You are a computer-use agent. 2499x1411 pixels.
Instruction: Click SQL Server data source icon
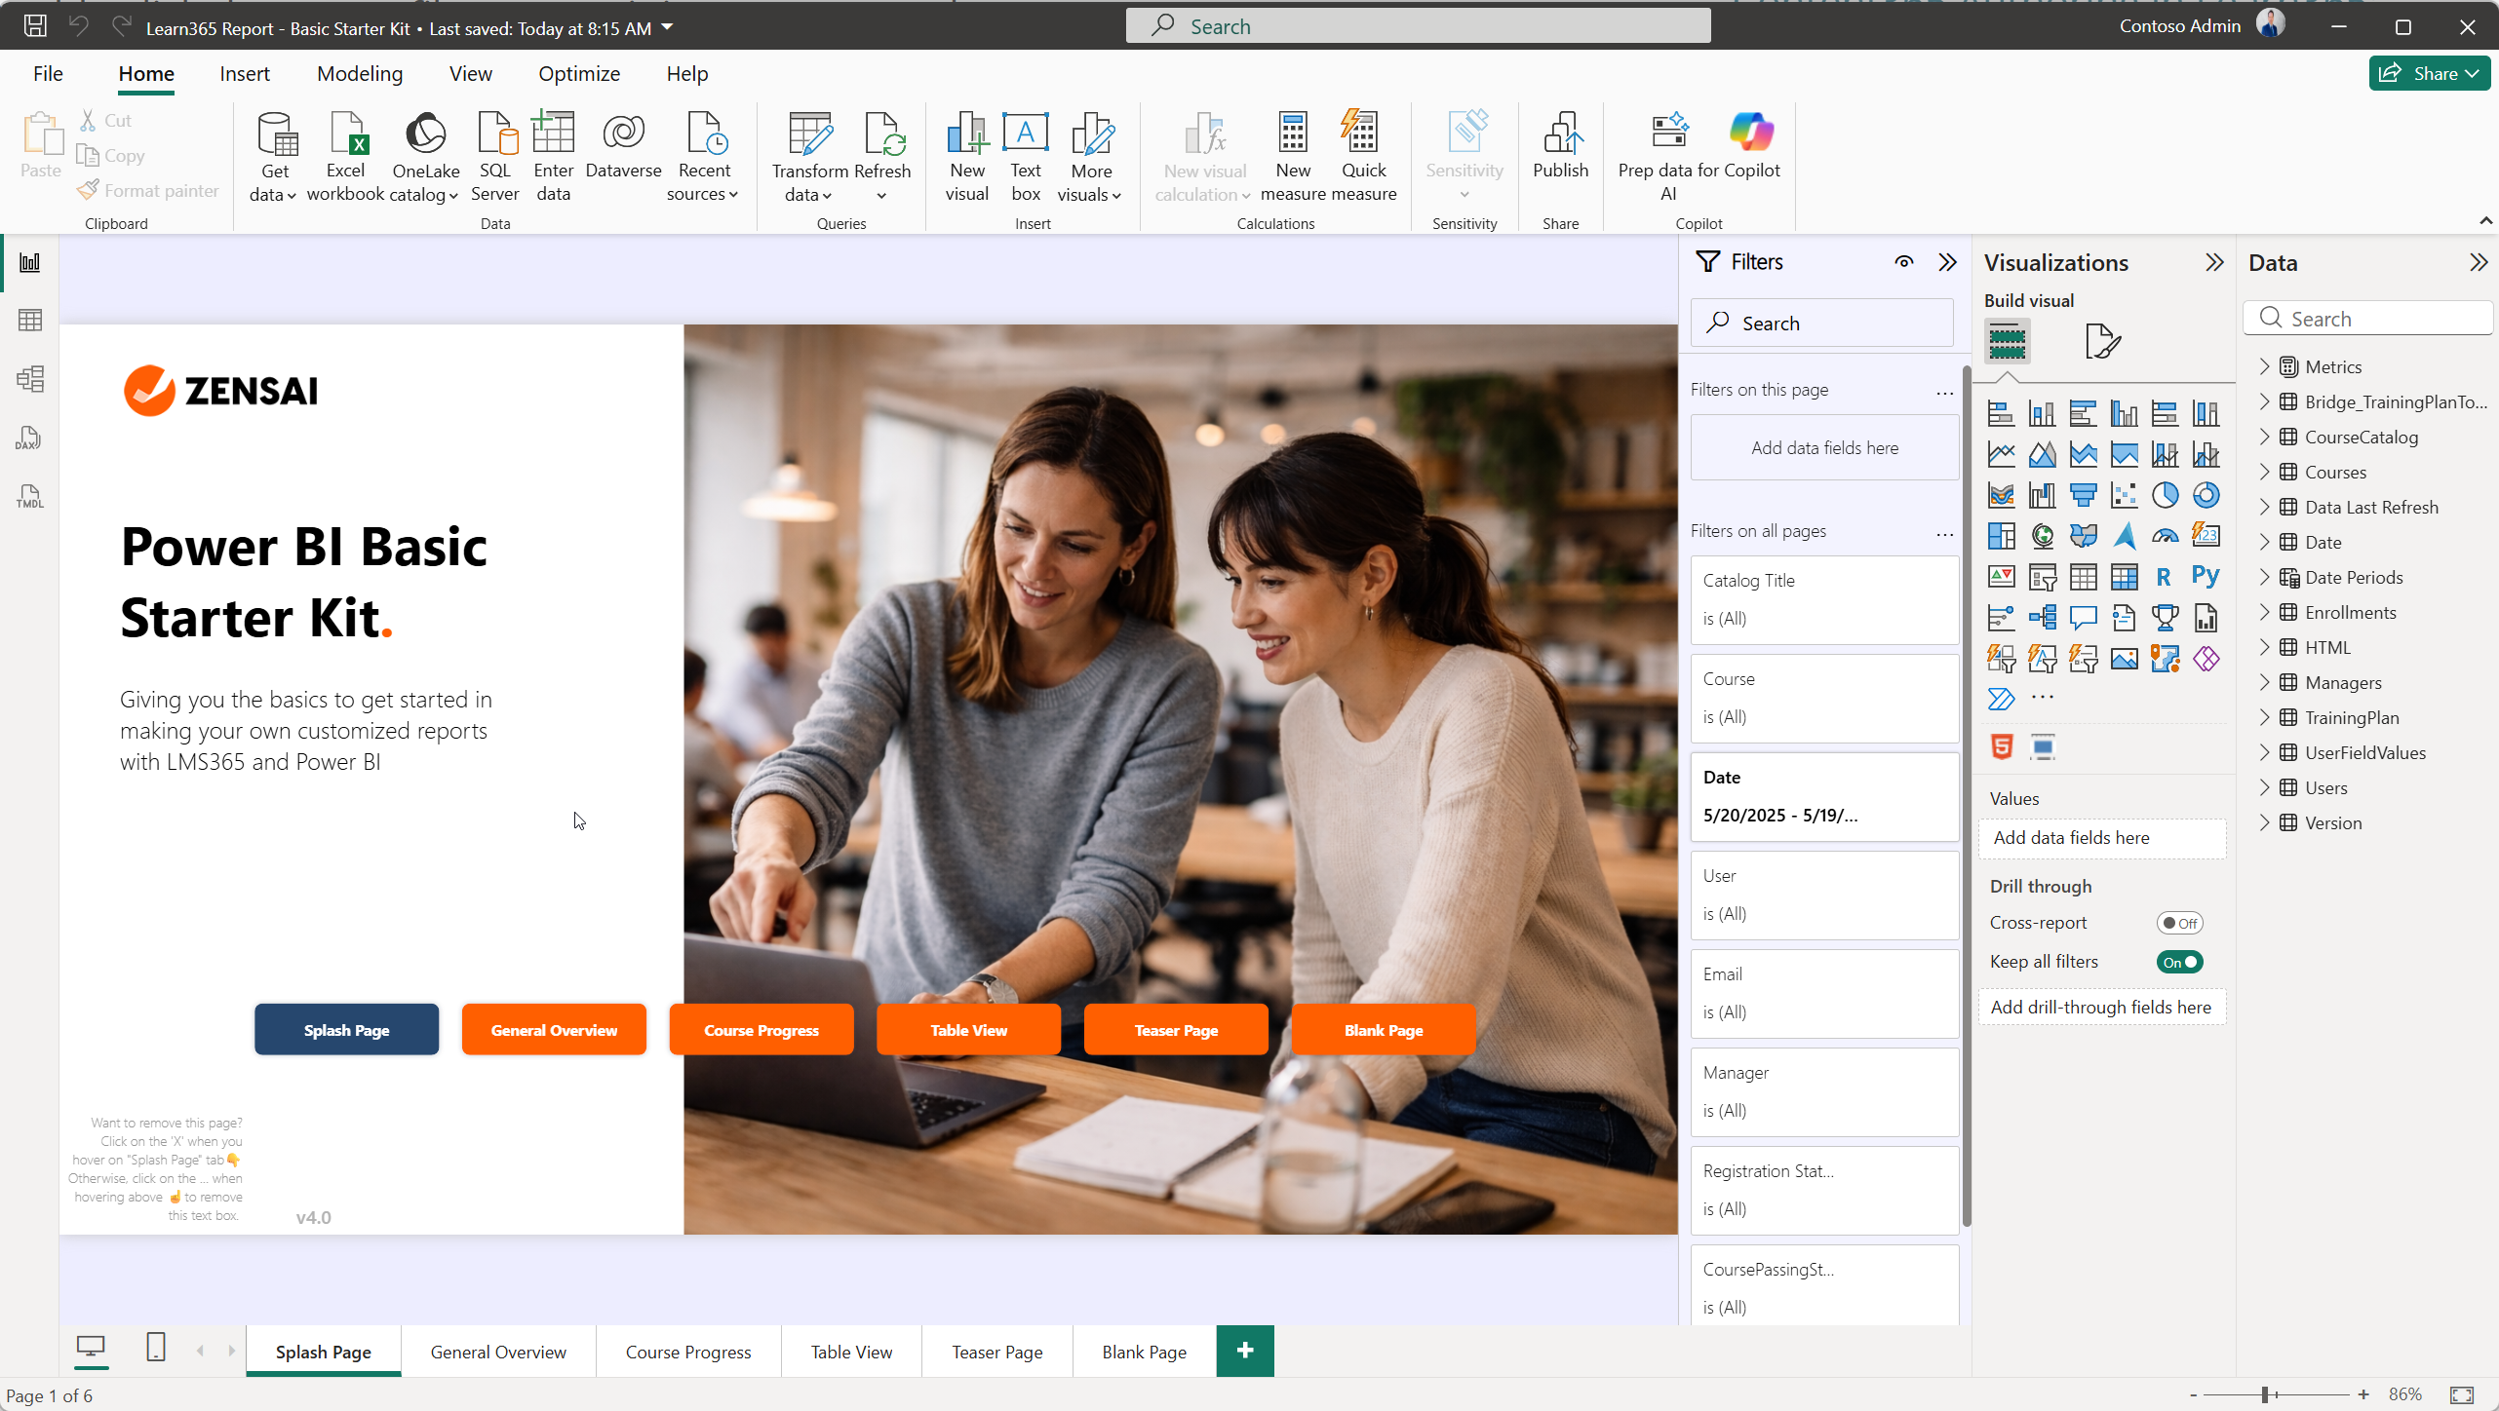(495, 157)
